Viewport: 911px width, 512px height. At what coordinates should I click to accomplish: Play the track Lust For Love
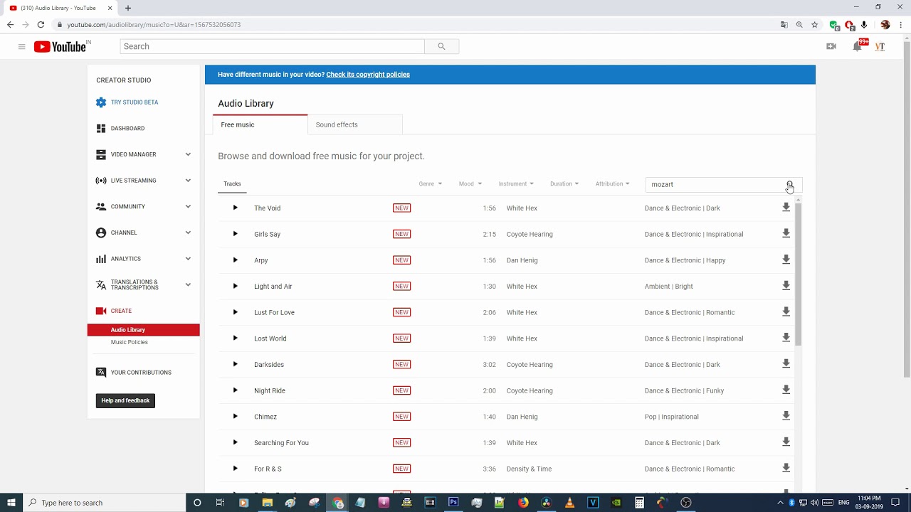coord(235,312)
